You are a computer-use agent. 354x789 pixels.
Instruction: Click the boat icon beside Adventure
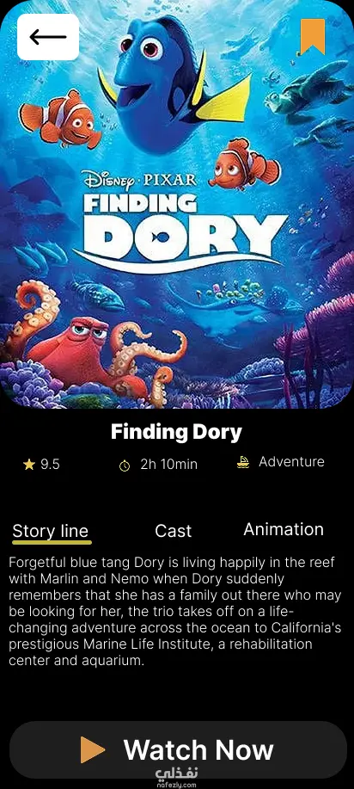point(243,462)
